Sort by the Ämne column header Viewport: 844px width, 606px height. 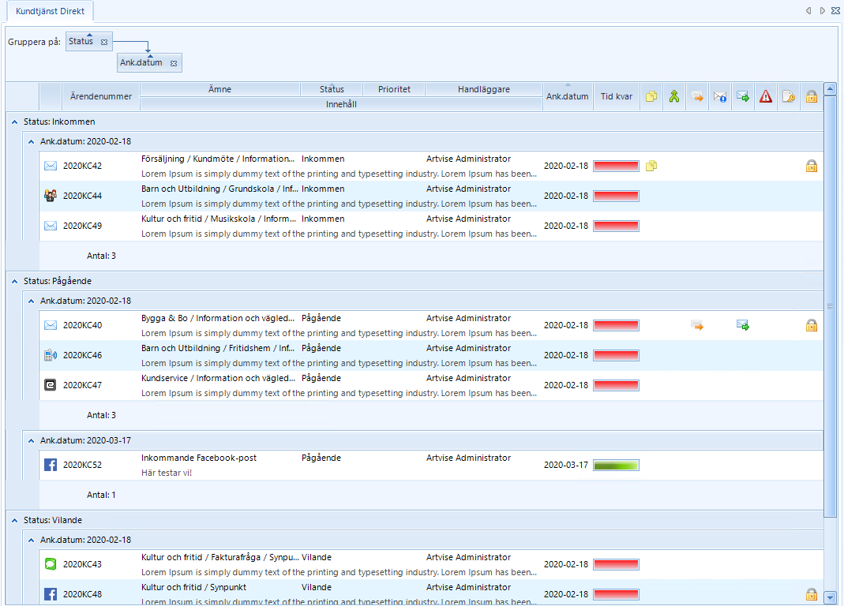pyautogui.click(x=219, y=89)
